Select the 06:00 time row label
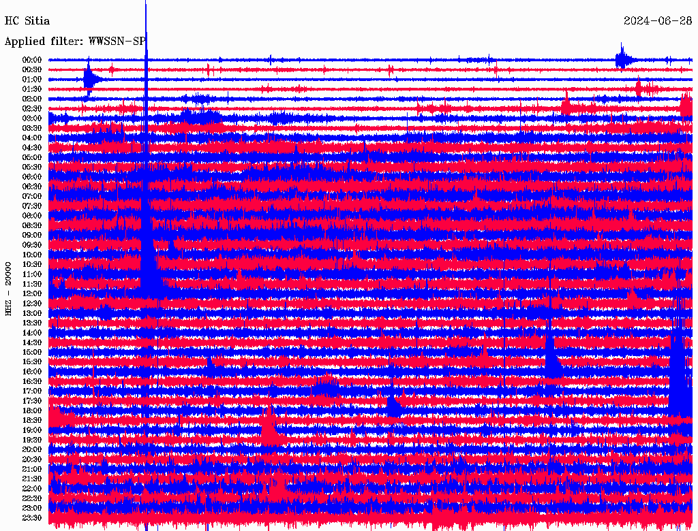Viewport: 698px width, 531px height. tap(32, 176)
